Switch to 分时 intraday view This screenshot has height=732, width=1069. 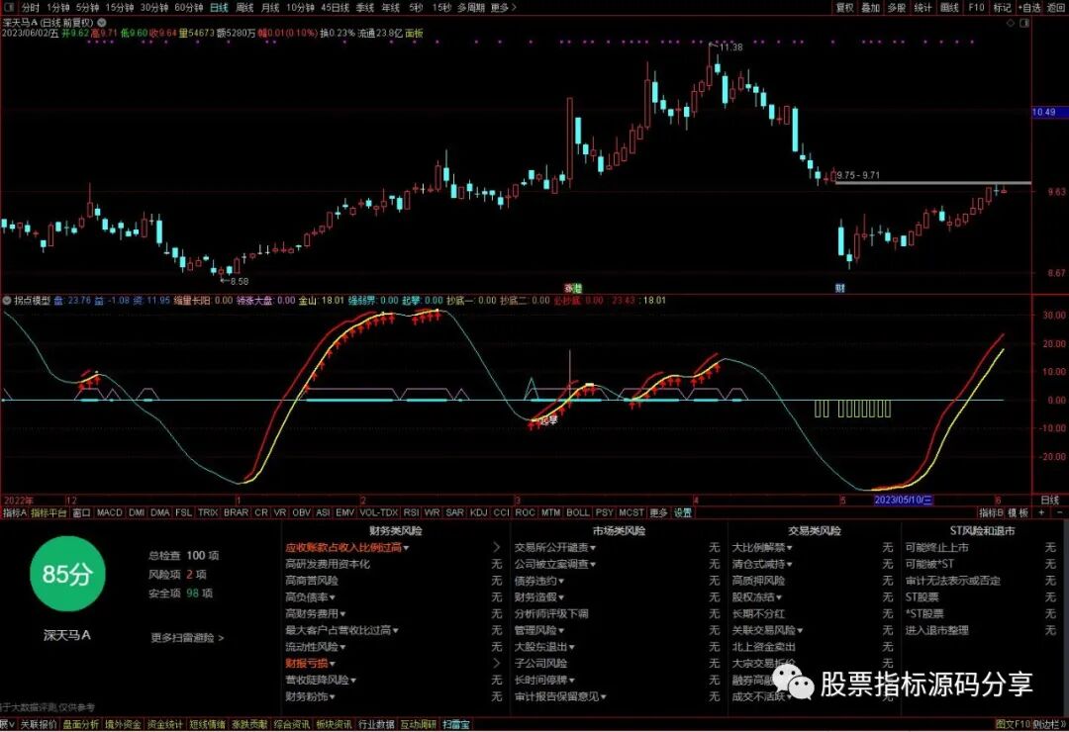(30, 8)
